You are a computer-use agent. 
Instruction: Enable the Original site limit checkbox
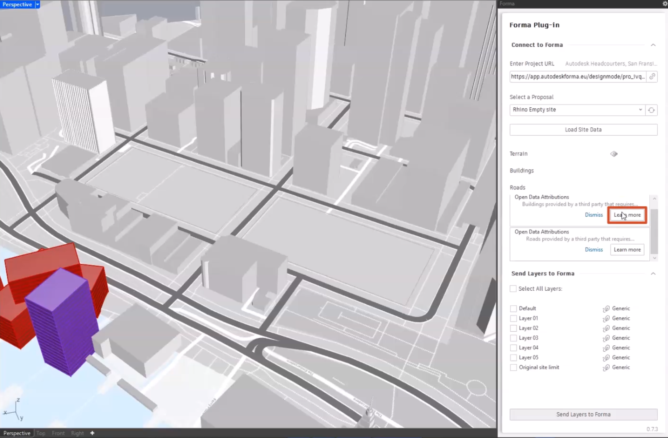pyautogui.click(x=513, y=367)
